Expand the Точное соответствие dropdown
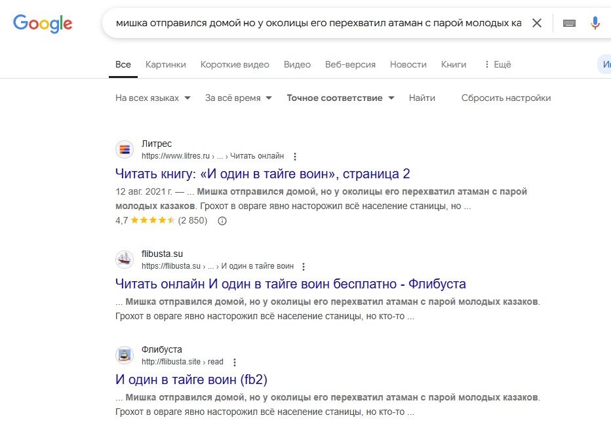 pyautogui.click(x=340, y=98)
